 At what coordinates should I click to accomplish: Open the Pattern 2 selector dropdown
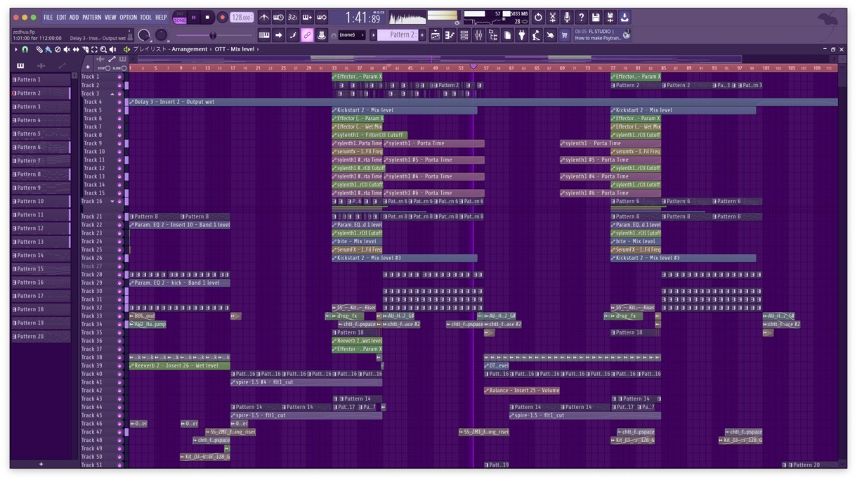point(398,34)
